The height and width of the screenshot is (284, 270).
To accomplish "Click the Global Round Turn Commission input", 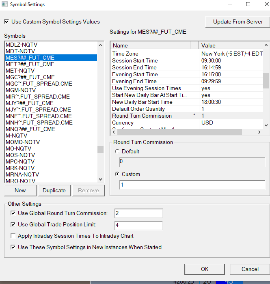I will (138, 213).
